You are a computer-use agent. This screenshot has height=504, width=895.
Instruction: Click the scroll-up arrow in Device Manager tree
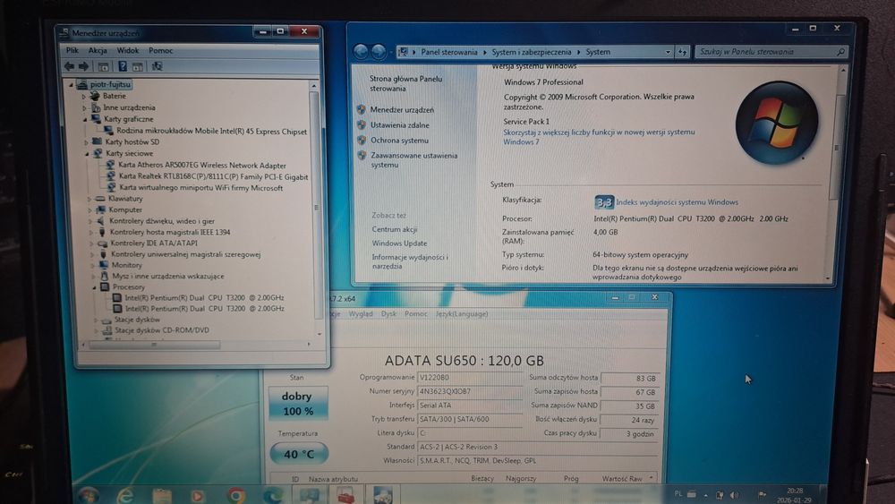click(314, 86)
